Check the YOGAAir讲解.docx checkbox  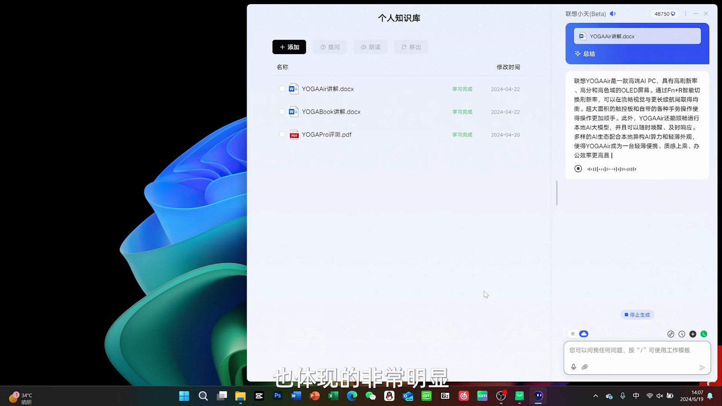(x=282, y=89)
